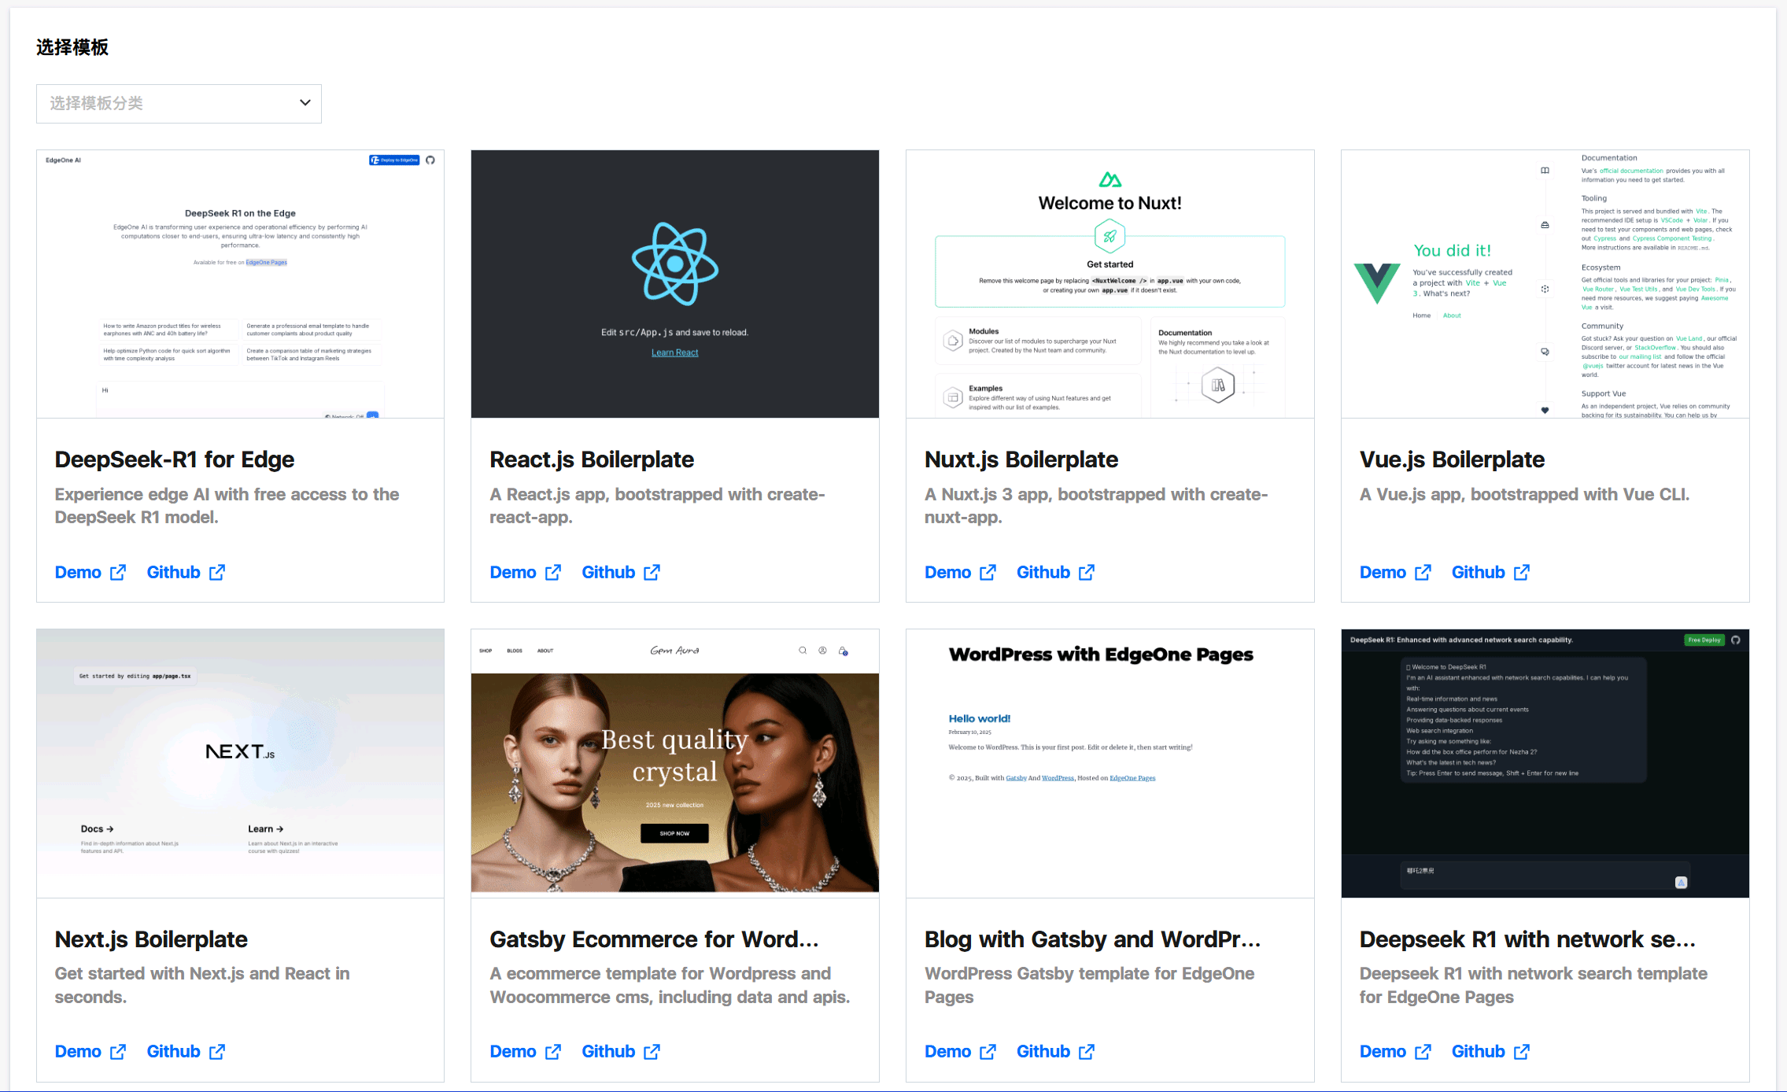Click description 'A Vue.js app, bootstrapped with Vue CLI.'
The width and height of the screenshot is (1787, 1092).
coord(1525,494)
